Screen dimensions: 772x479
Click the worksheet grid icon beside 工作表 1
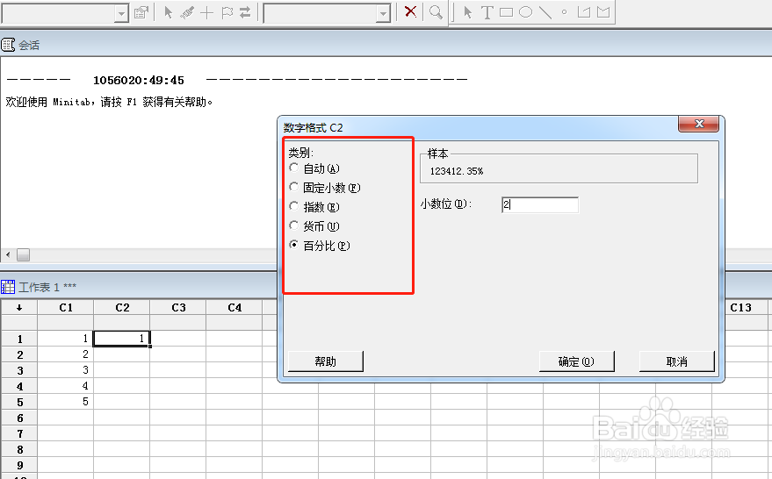[8, 287]
